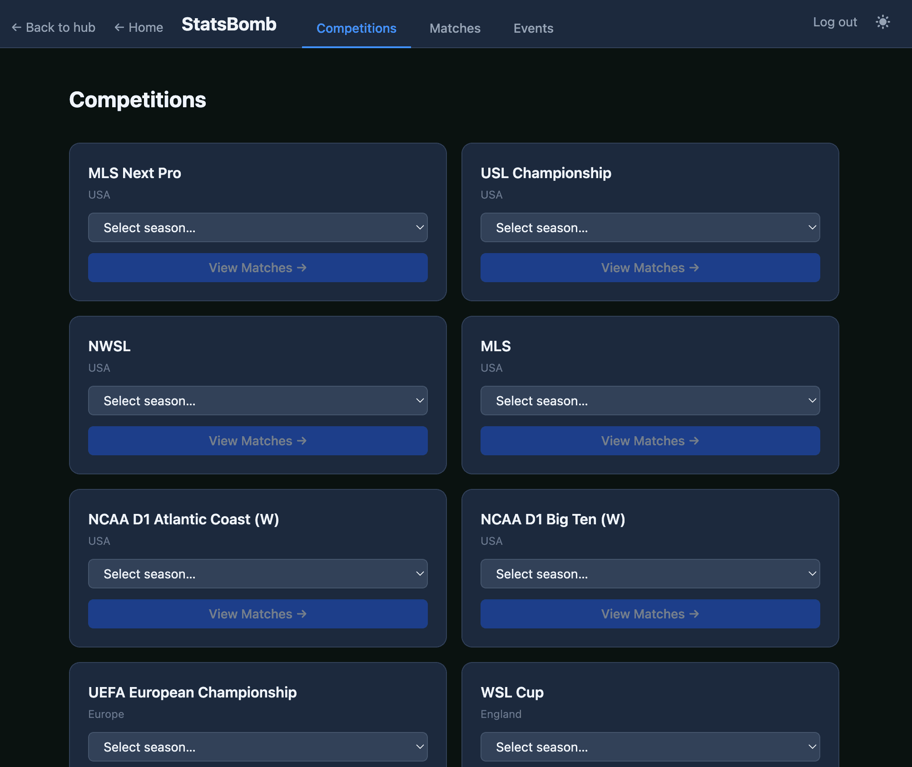Open the MLS season dropdown

pyautogui.click(x=650, y=400)
